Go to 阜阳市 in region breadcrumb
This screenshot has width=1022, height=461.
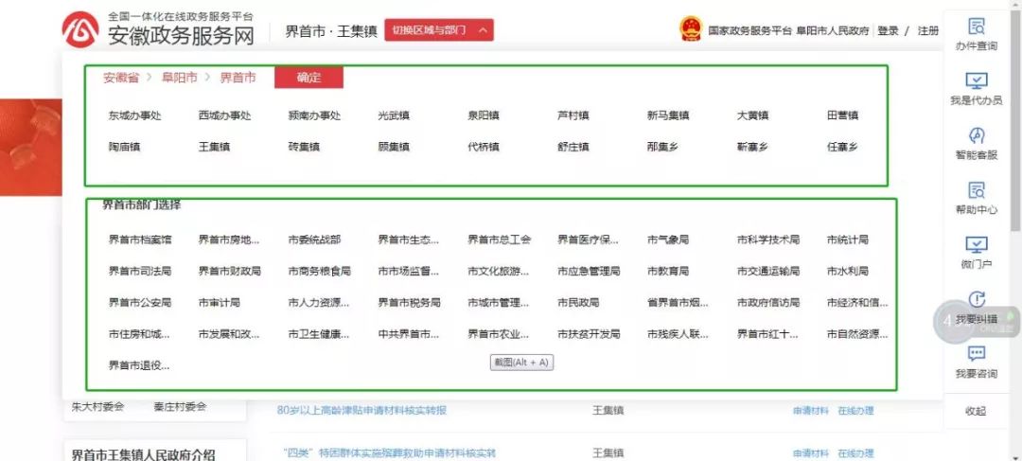coord(179,78)
